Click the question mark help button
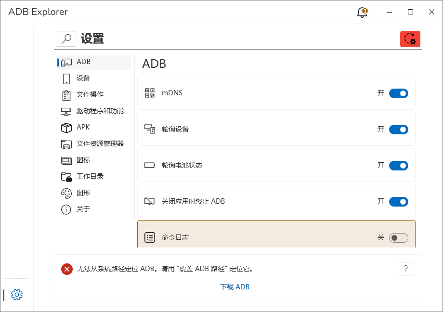 (406, 269)
